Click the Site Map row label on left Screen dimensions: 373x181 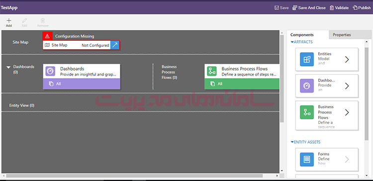tap(20, 42)
